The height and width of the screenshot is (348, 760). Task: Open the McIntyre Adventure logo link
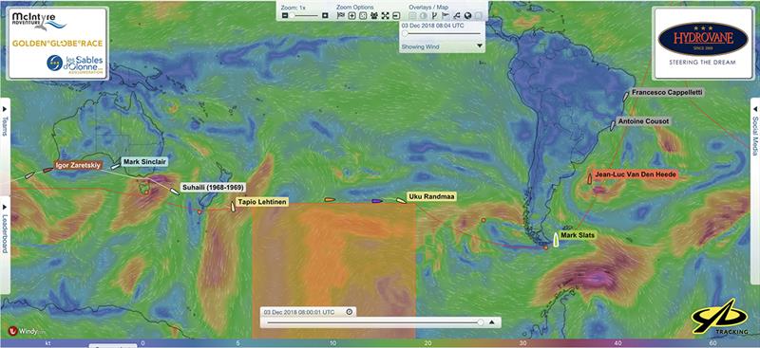tap(39, 22)
